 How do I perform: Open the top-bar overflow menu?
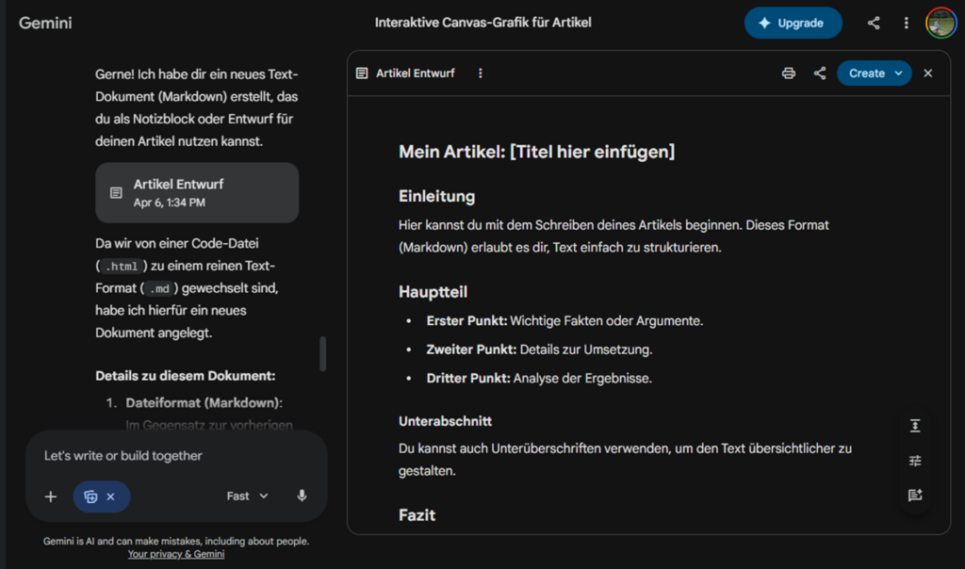(x=907, y=23)
